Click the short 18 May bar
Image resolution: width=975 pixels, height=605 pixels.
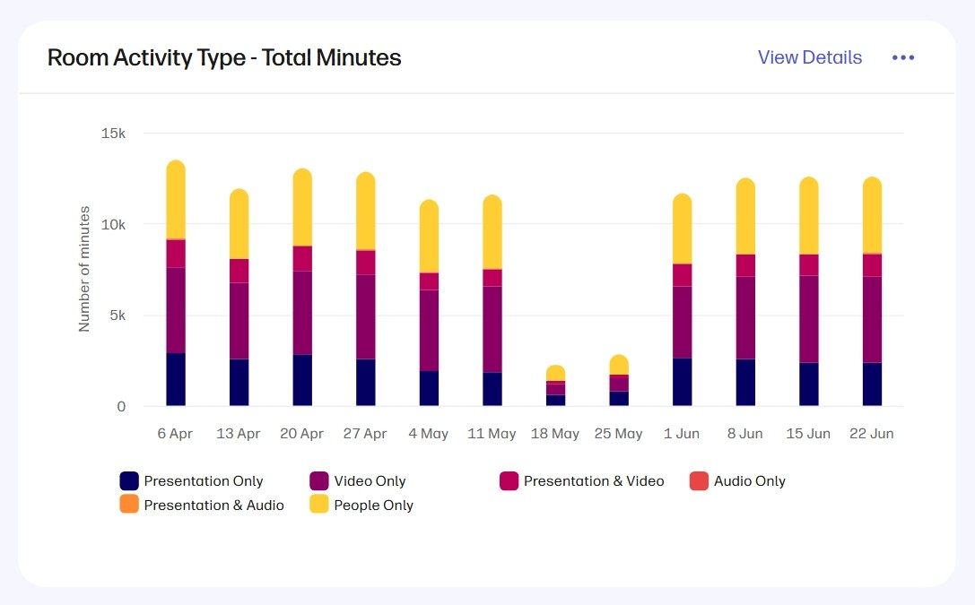click(555, 385)
